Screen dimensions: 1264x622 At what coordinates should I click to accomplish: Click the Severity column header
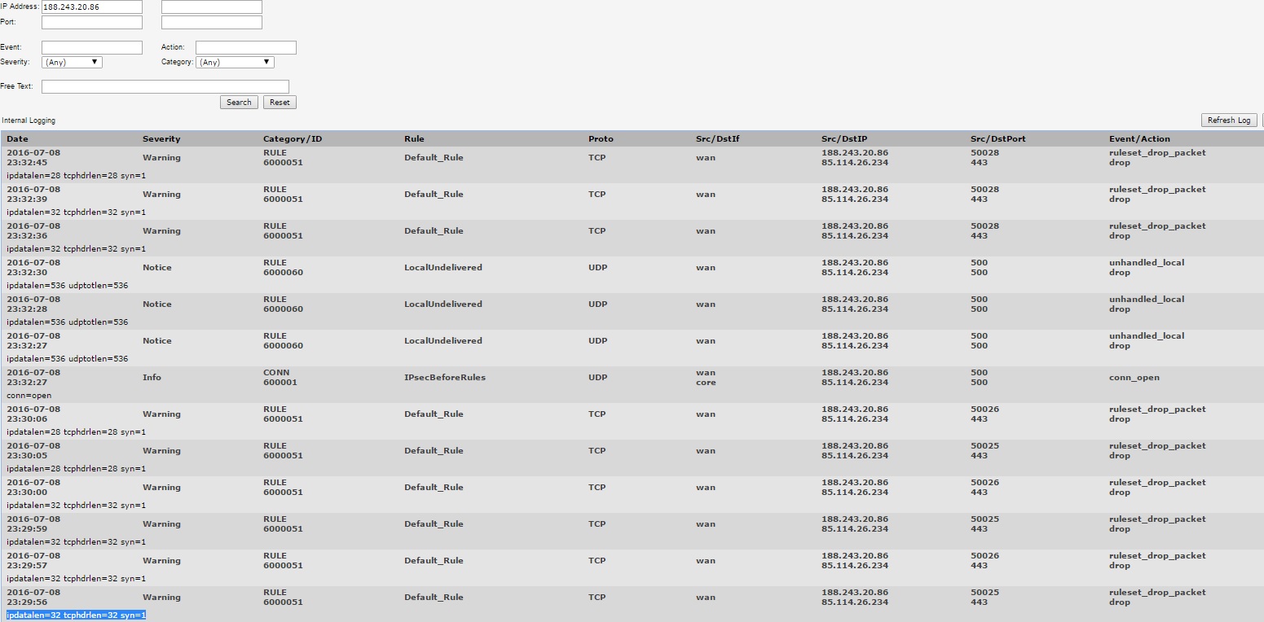pos(161,139)
